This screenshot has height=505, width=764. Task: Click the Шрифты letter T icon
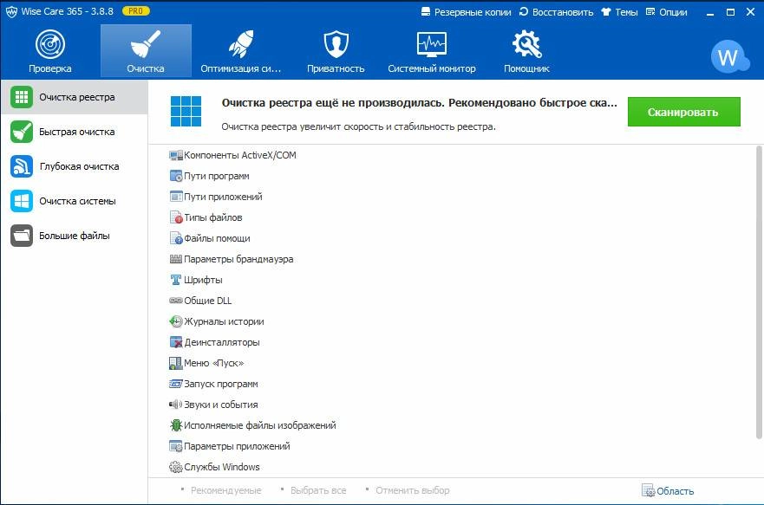176,280
